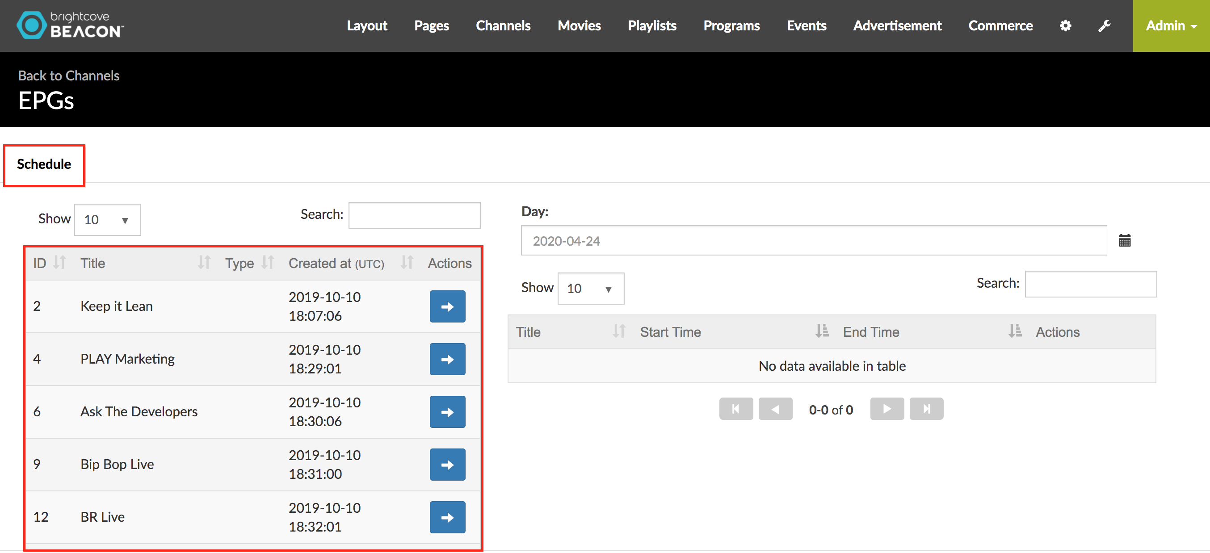Sort channels by ID column

click(x=60, y=262)
